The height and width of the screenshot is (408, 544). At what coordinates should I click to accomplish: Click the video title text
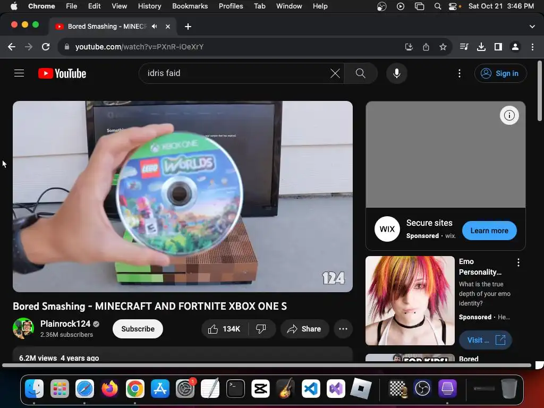[150, 306]
